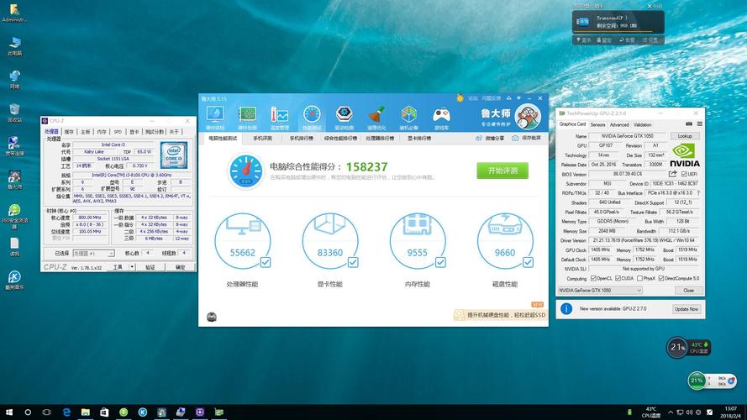Click the green 开始评测 button
This screenshot has width=747, height=420.
tap(502, 171)
